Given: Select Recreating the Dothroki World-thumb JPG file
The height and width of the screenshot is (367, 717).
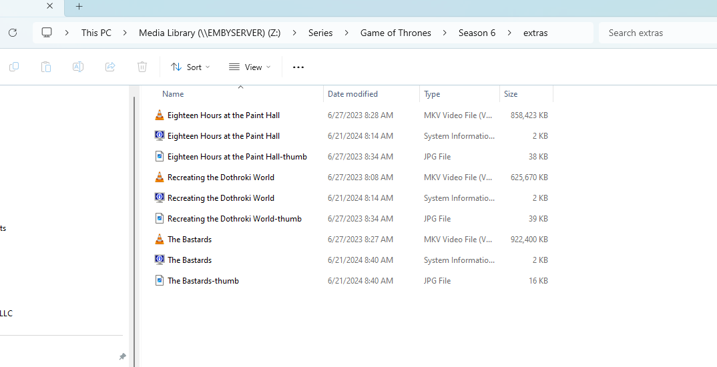Looking at the screenshot, I should (x=234, y=219).
